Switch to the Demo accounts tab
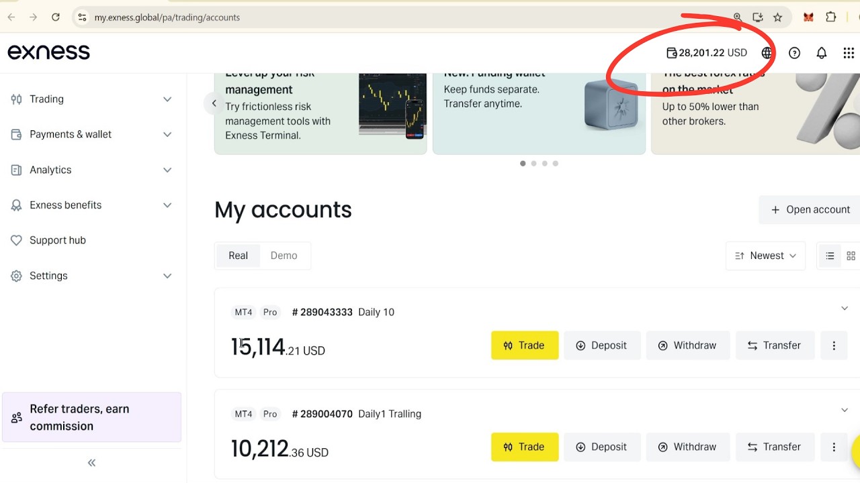 (x=284, y=256)
